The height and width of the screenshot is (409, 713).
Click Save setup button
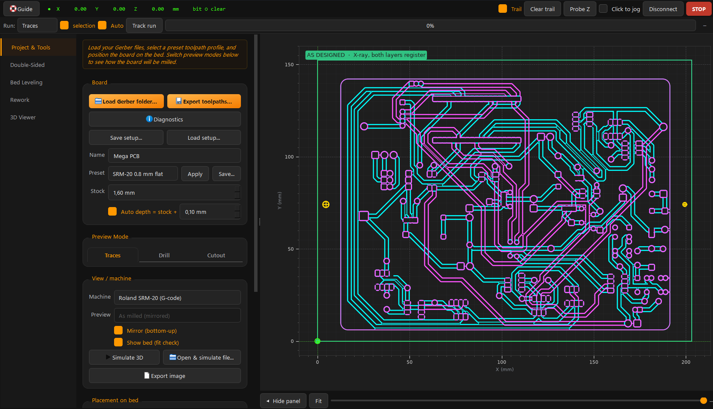point(126,138)
